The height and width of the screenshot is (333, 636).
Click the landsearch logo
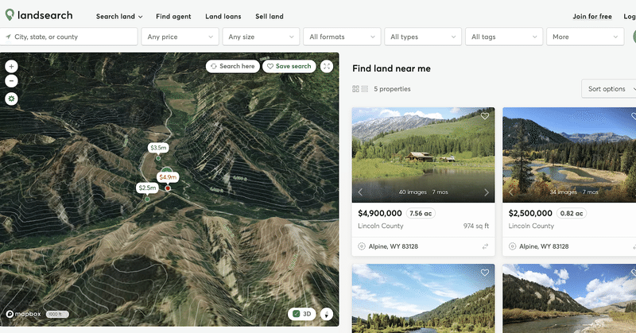38,15
